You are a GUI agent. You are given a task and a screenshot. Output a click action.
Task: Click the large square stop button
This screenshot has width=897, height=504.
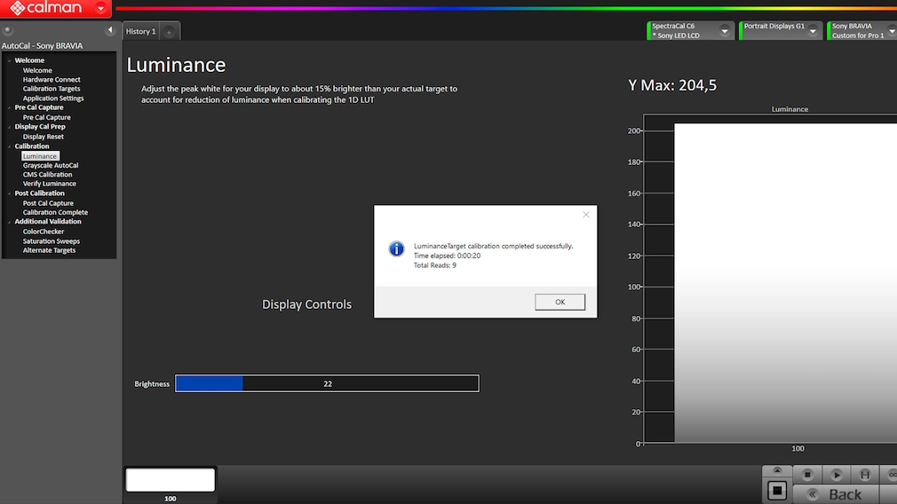pyautogui.click(x=777, y=490)
